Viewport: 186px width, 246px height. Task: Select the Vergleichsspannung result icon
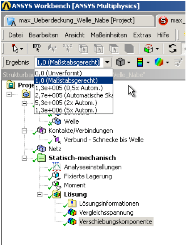(x=72, y=213)
